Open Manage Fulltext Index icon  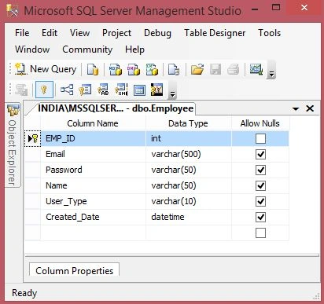103,90
